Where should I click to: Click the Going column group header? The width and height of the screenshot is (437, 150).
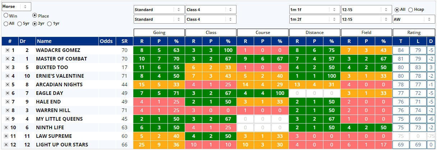point(159,33)
